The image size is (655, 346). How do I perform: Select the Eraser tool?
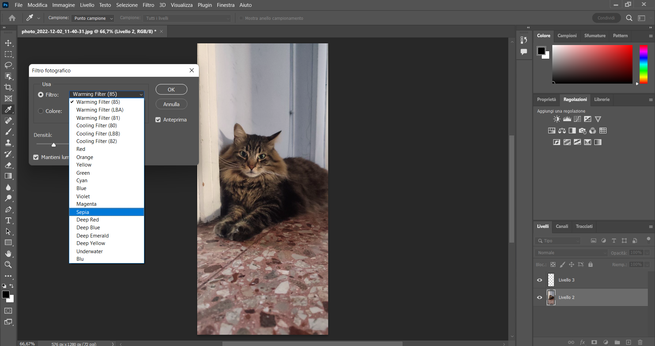point(8,165)
